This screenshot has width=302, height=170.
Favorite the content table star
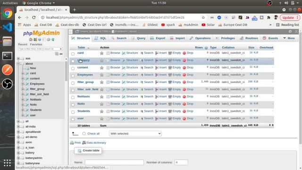(x=102, y=68)
